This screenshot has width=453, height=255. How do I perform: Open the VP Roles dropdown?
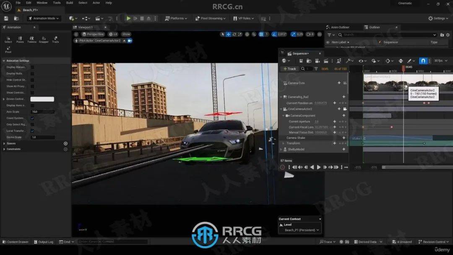244,18
